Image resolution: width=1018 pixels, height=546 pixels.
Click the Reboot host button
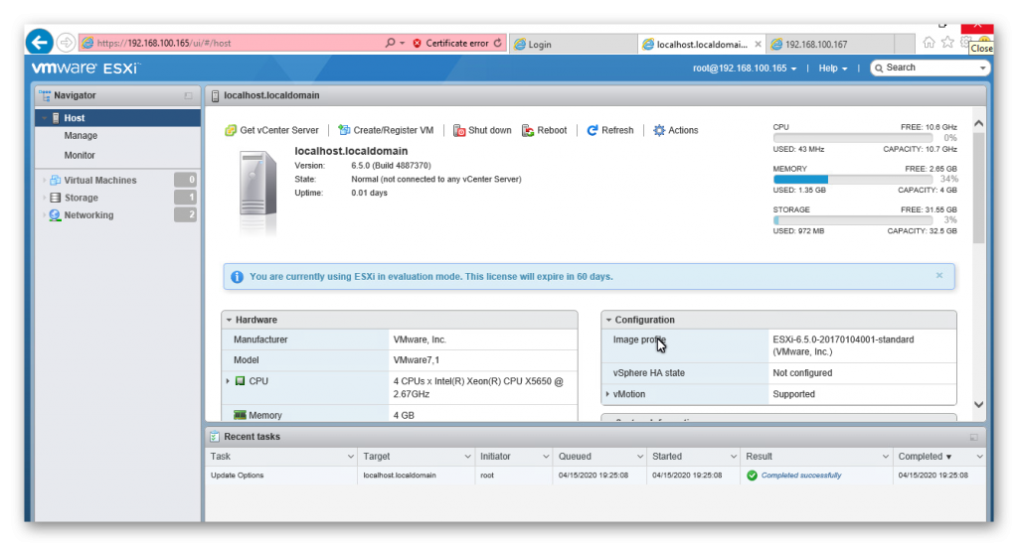544,130
